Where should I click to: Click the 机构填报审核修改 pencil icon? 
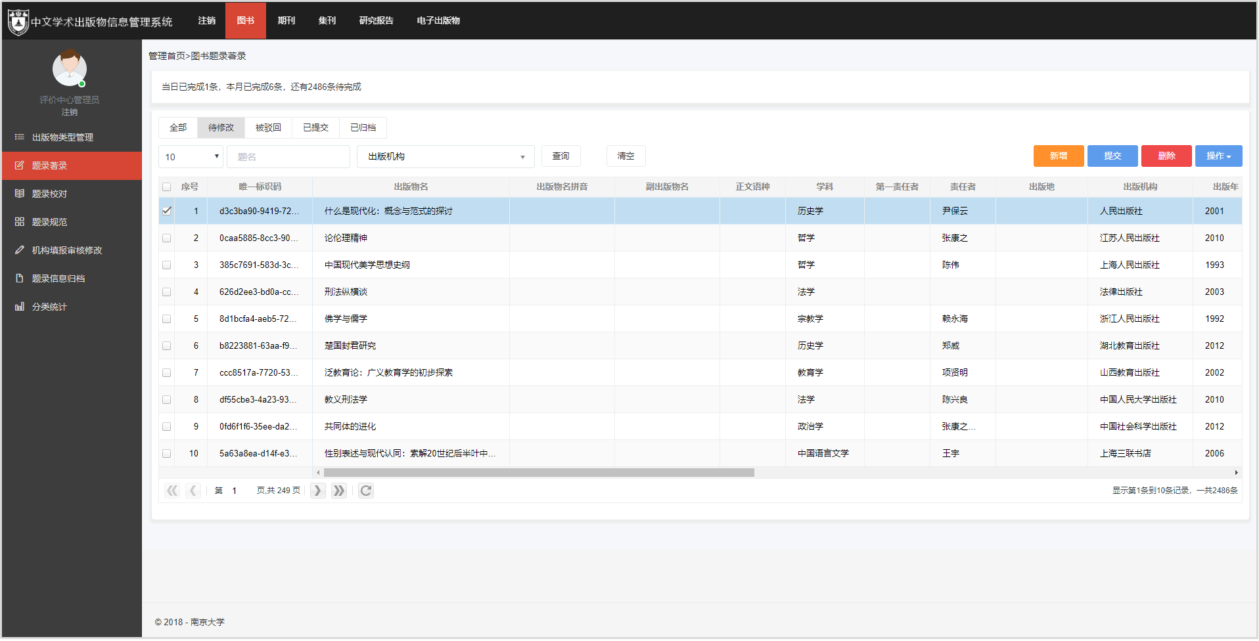click(x=20, y=250)
